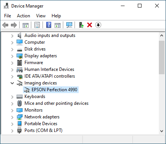Show or hide console tree icon
The width and height of the screenshot is (166, 144).
pos(26,25)
